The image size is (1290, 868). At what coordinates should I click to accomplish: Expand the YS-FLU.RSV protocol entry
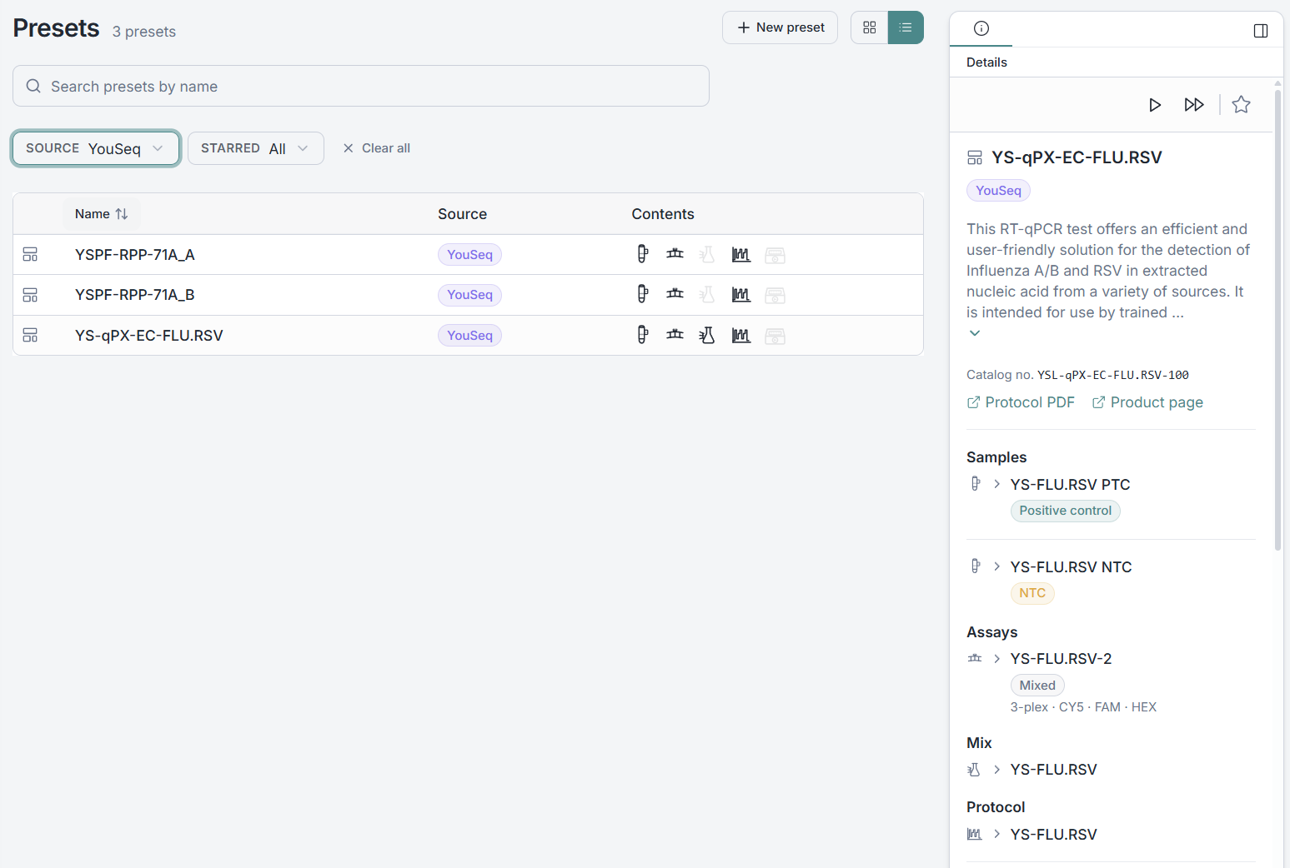[x=996, y=834]
